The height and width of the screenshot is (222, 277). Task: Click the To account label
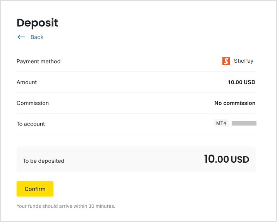(31, 124)
